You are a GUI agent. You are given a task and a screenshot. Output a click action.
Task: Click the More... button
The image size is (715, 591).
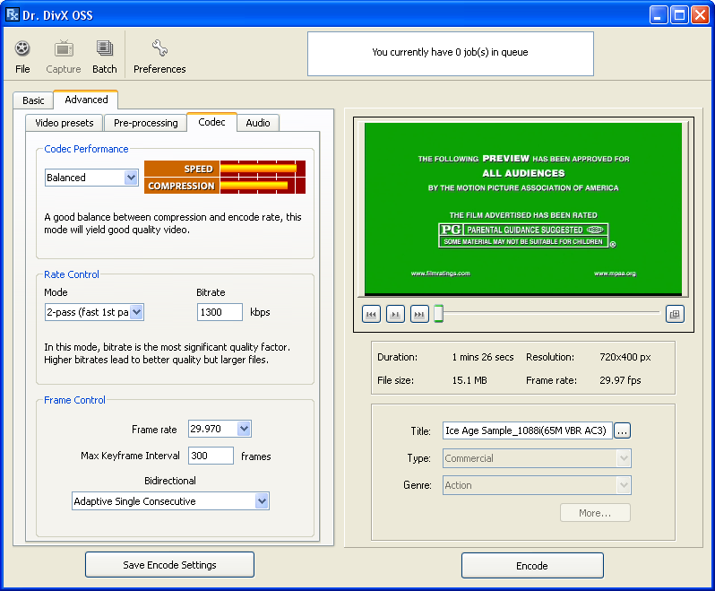(595, 513)
